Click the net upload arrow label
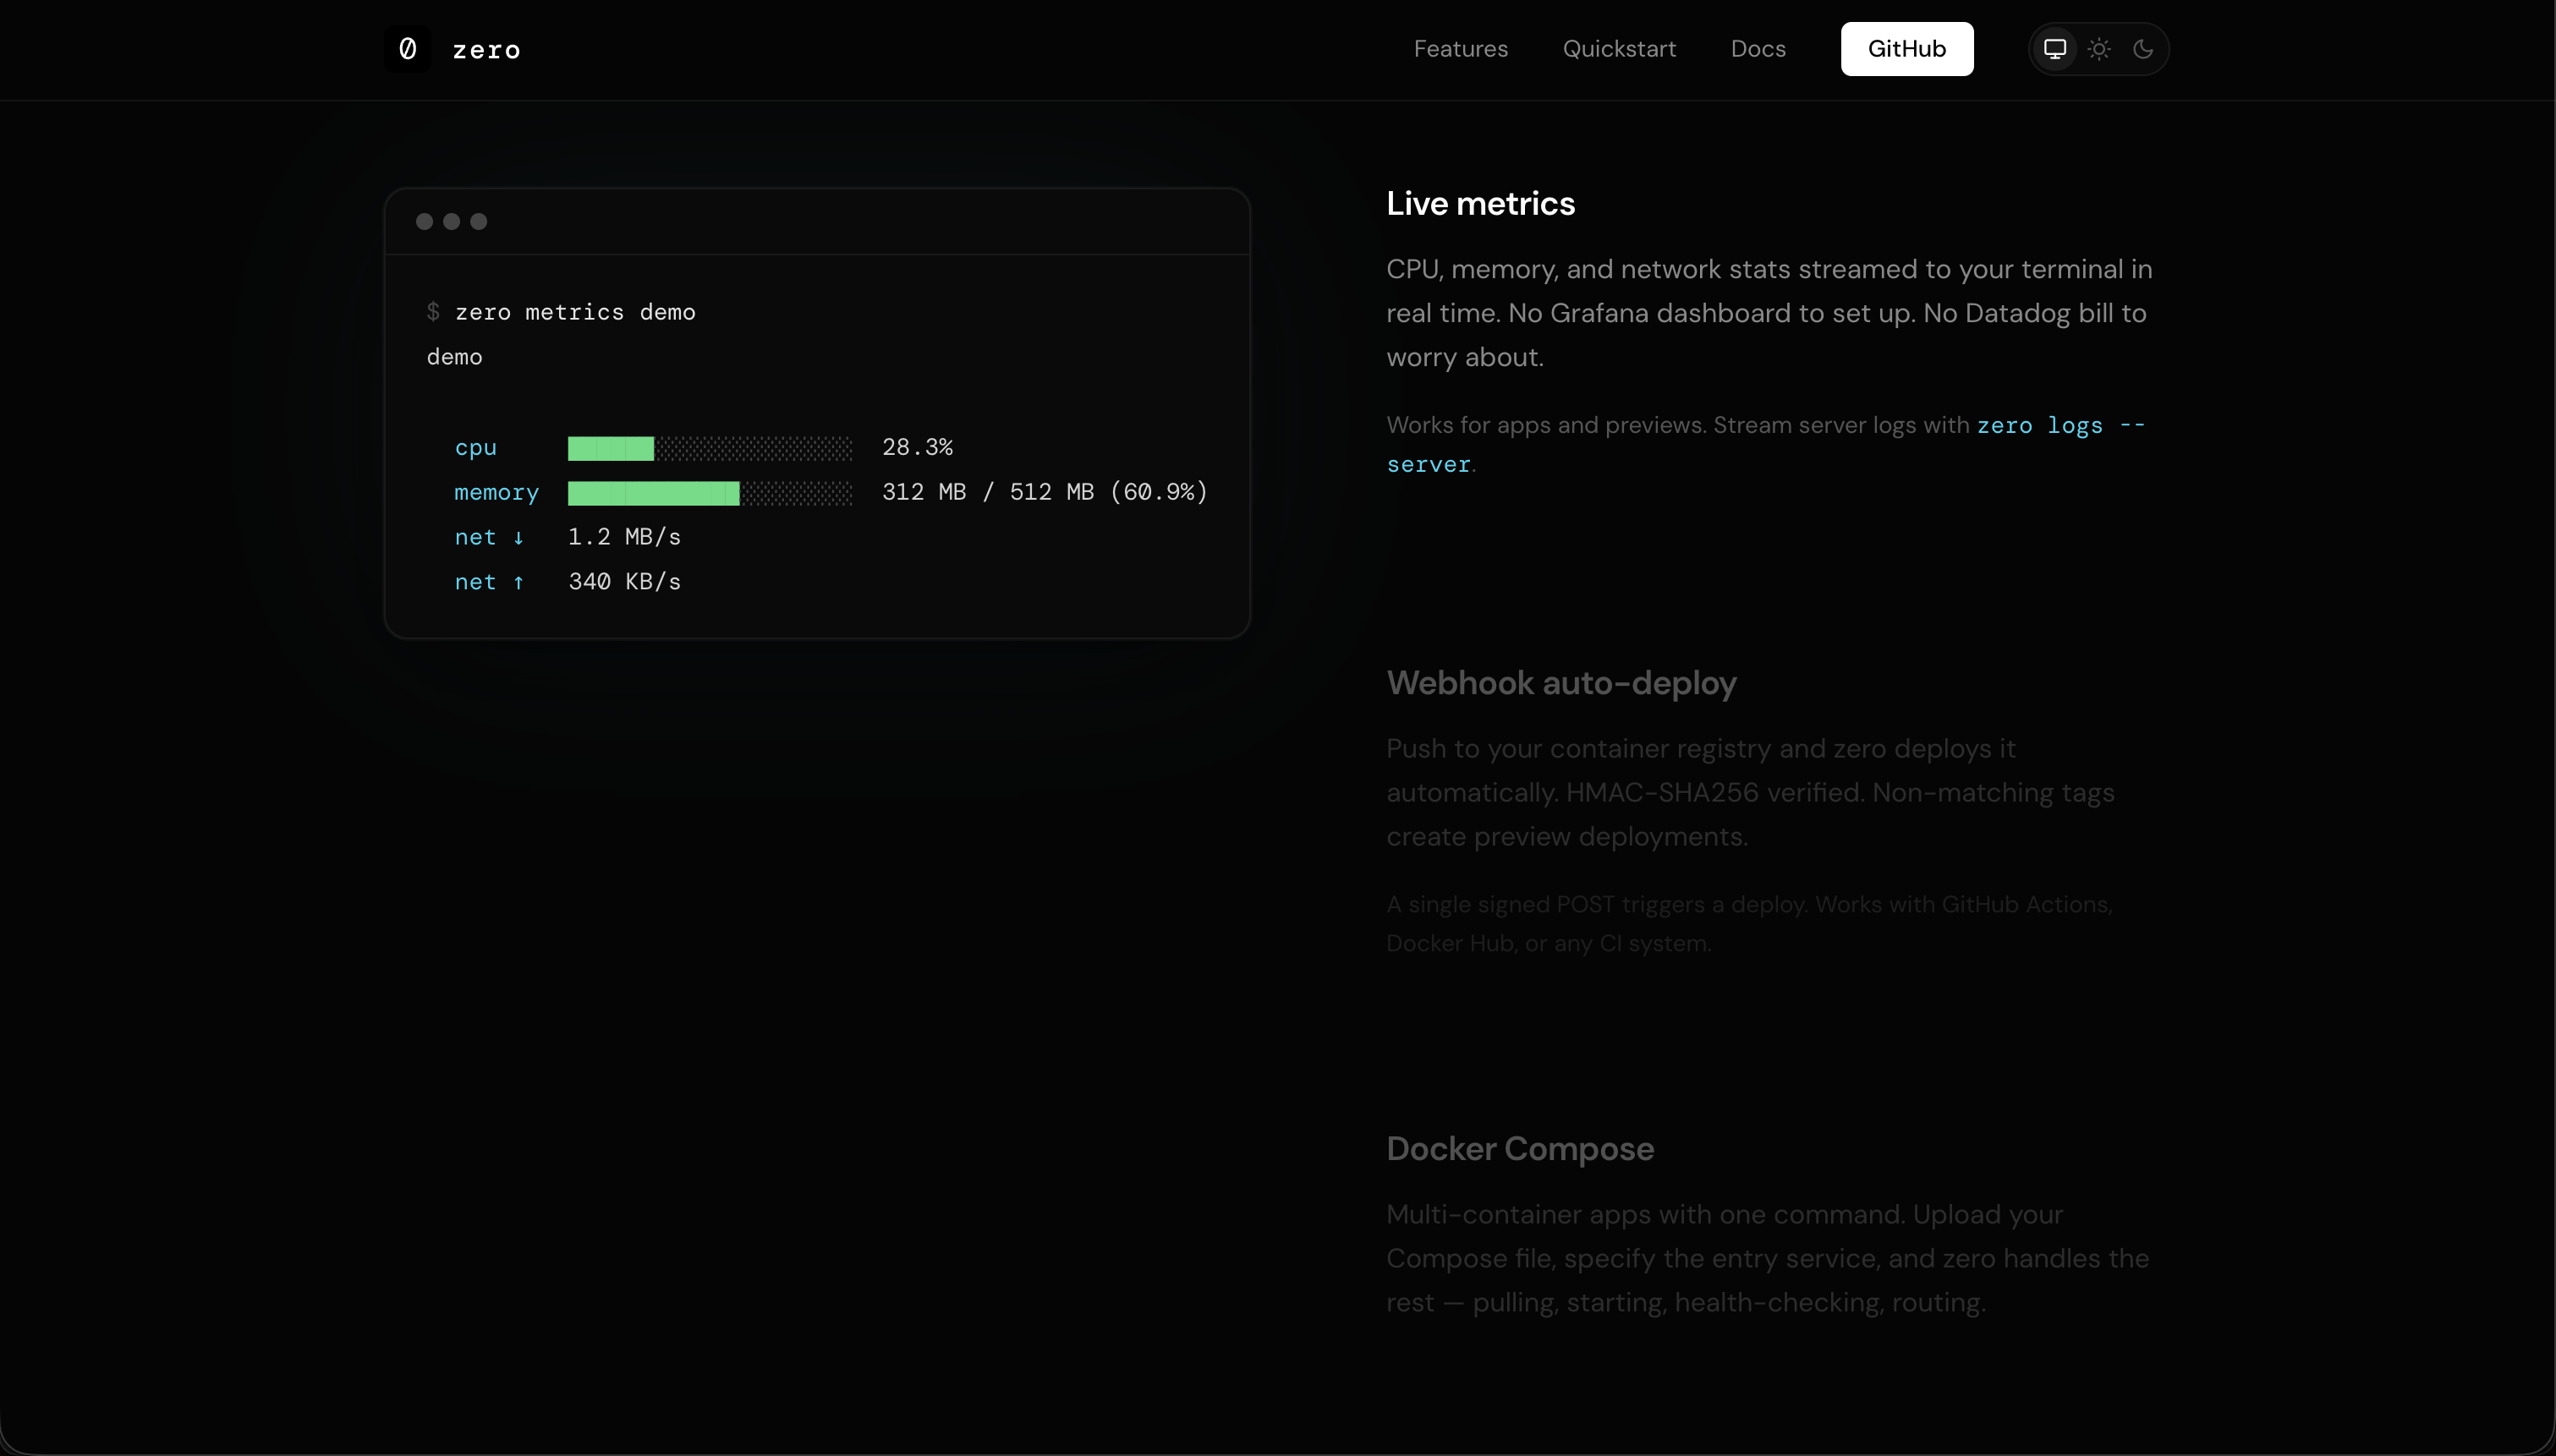The width and height of the screenshot is (2556, 1456). (489, 582)
